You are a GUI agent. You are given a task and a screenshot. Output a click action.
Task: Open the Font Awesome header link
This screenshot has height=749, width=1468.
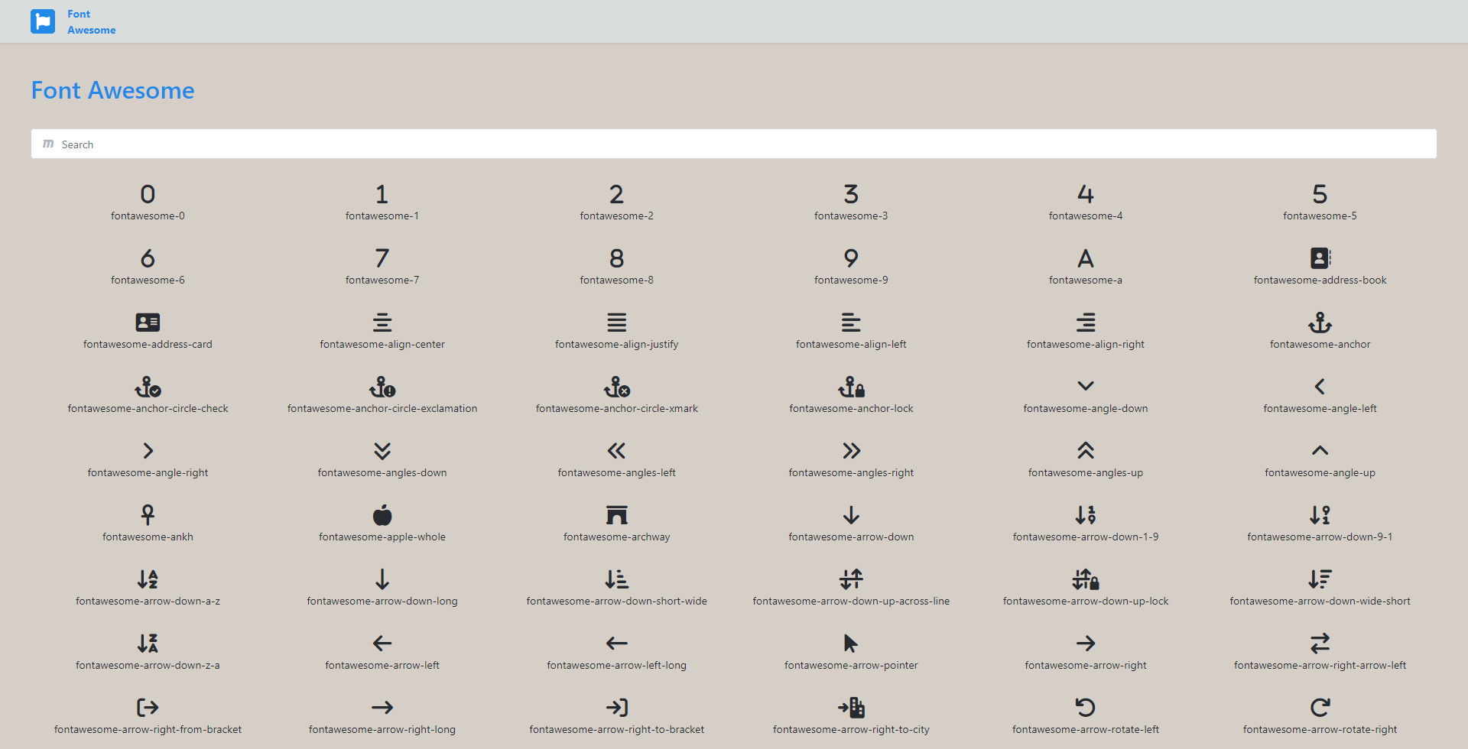[91, 22]
